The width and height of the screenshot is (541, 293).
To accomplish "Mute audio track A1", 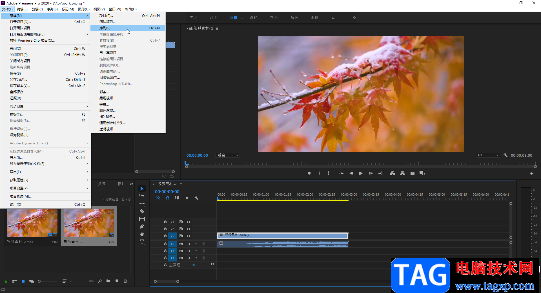I will point(189,244).
